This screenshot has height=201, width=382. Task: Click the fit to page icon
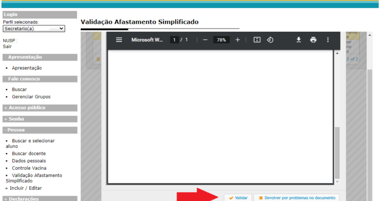click(x=257, y=40)
